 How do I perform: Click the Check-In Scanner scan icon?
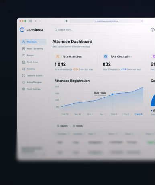coord(24,75)
